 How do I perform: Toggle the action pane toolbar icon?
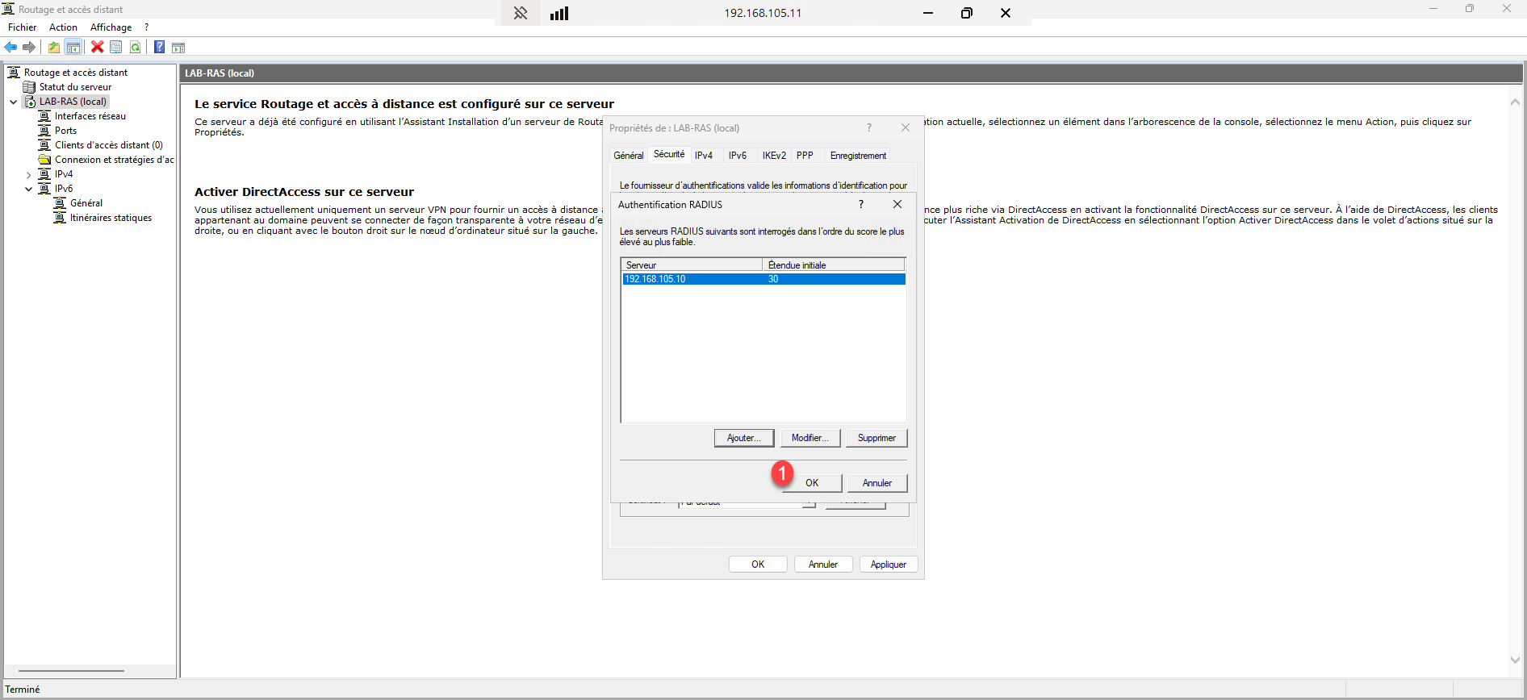(178, 48)
